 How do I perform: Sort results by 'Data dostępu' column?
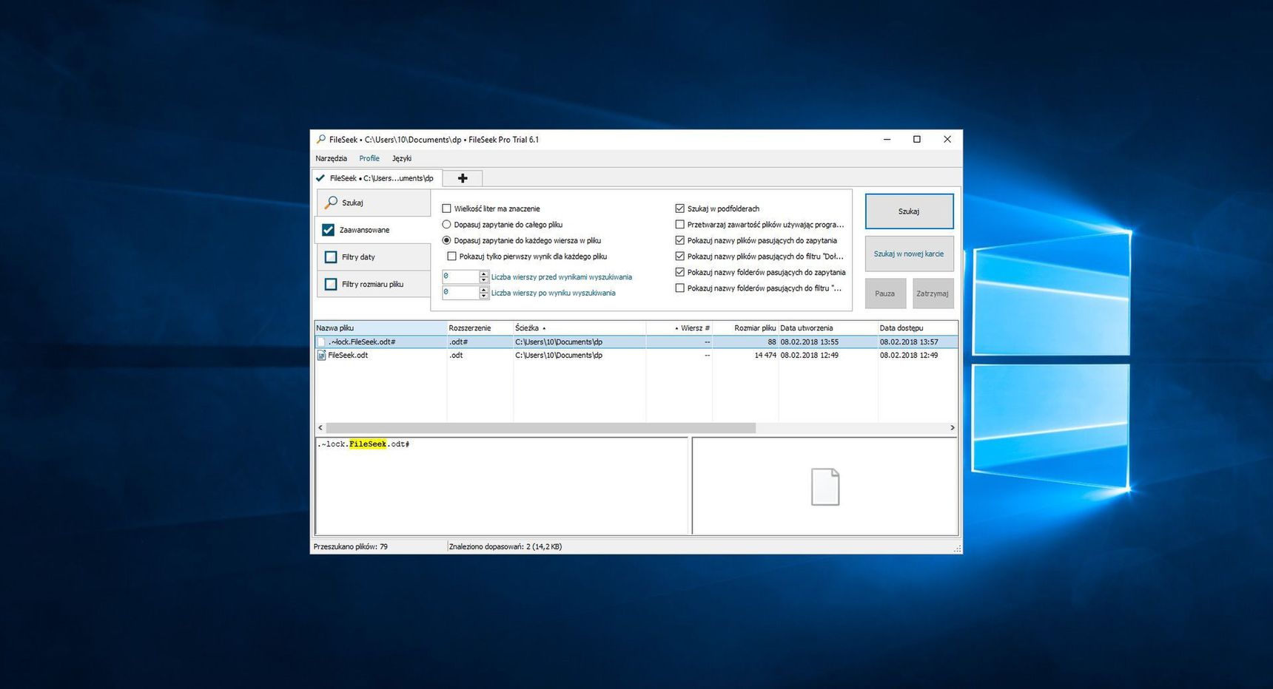pyautogui.click(x=918, y=328)
